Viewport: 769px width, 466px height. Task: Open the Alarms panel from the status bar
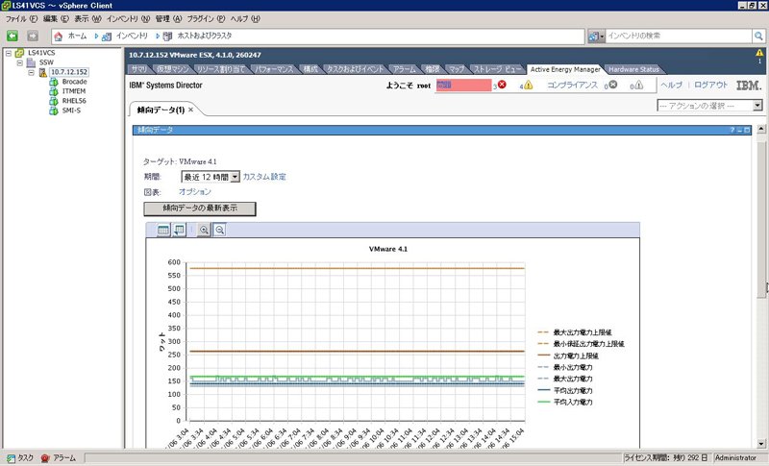[59, 458]
